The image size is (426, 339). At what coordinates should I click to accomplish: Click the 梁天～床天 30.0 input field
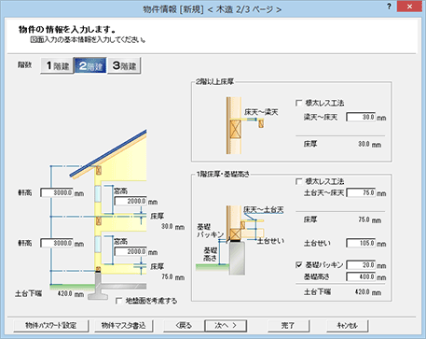point(361,118)
